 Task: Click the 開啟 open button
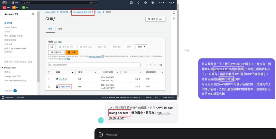point(116,47)
